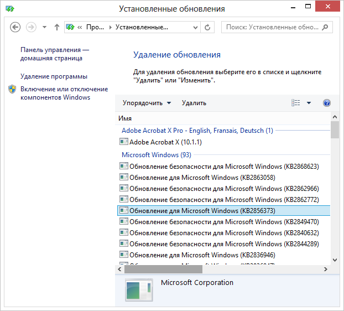The height and width of the screenshot is (311, 344).
Task: Click the icon next to KB2862966
Action: [124, 188]
